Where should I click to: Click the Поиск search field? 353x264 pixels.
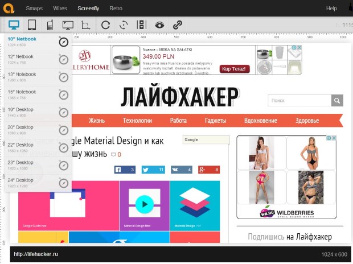(x=299, y=100)
